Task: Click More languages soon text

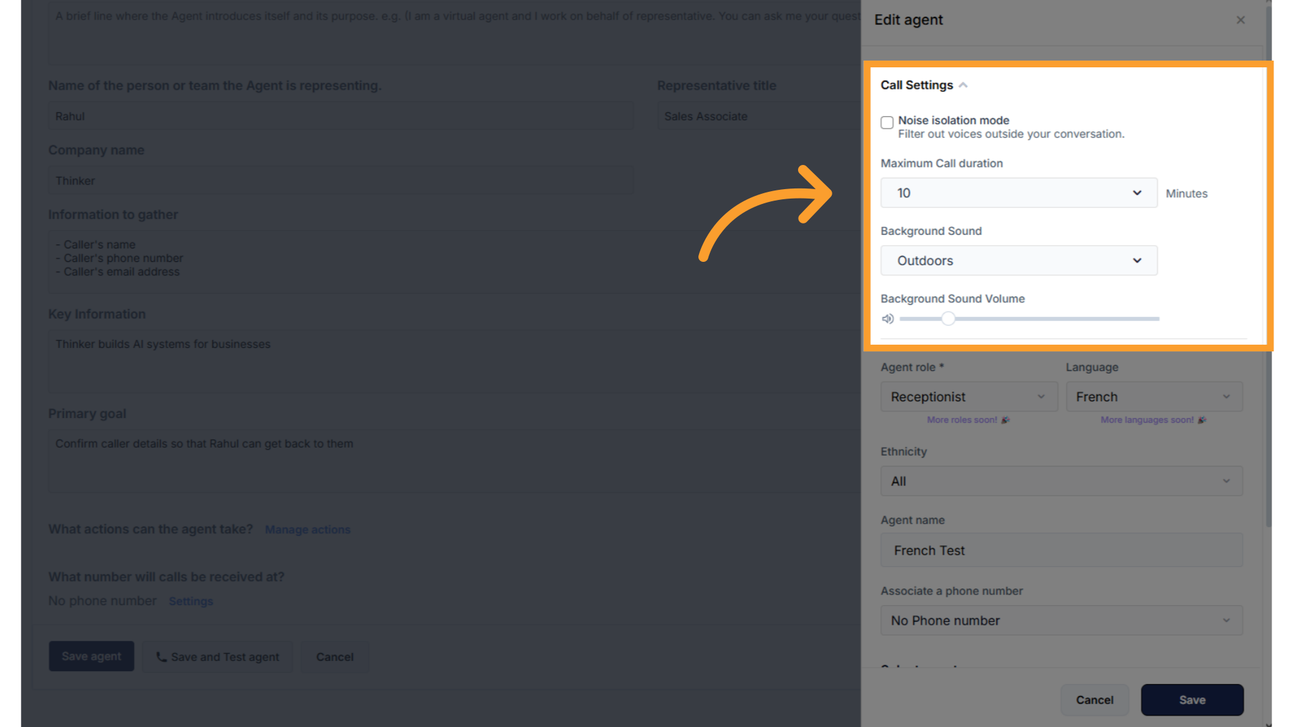Action: click(1147, 420)
